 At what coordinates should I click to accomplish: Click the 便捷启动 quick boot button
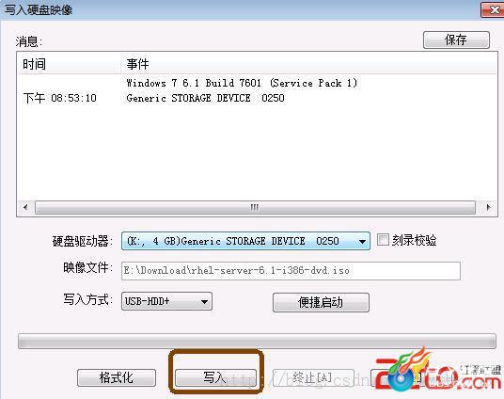tap(321, 302)
